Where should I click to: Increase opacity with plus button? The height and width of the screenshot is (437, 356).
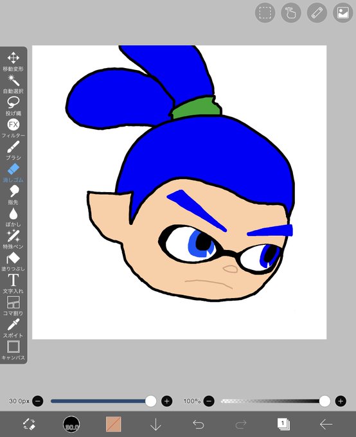[341, 401]
